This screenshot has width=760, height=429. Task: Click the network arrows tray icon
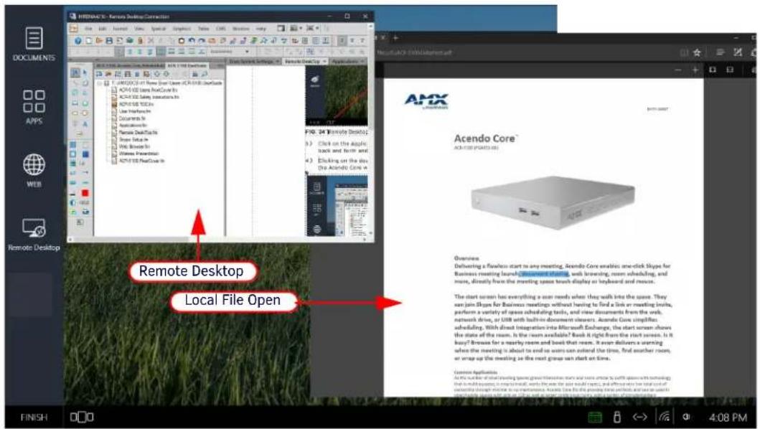(640, 417)
